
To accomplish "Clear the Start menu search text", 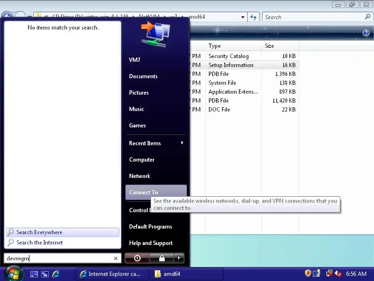I will (x=115, y=258).
